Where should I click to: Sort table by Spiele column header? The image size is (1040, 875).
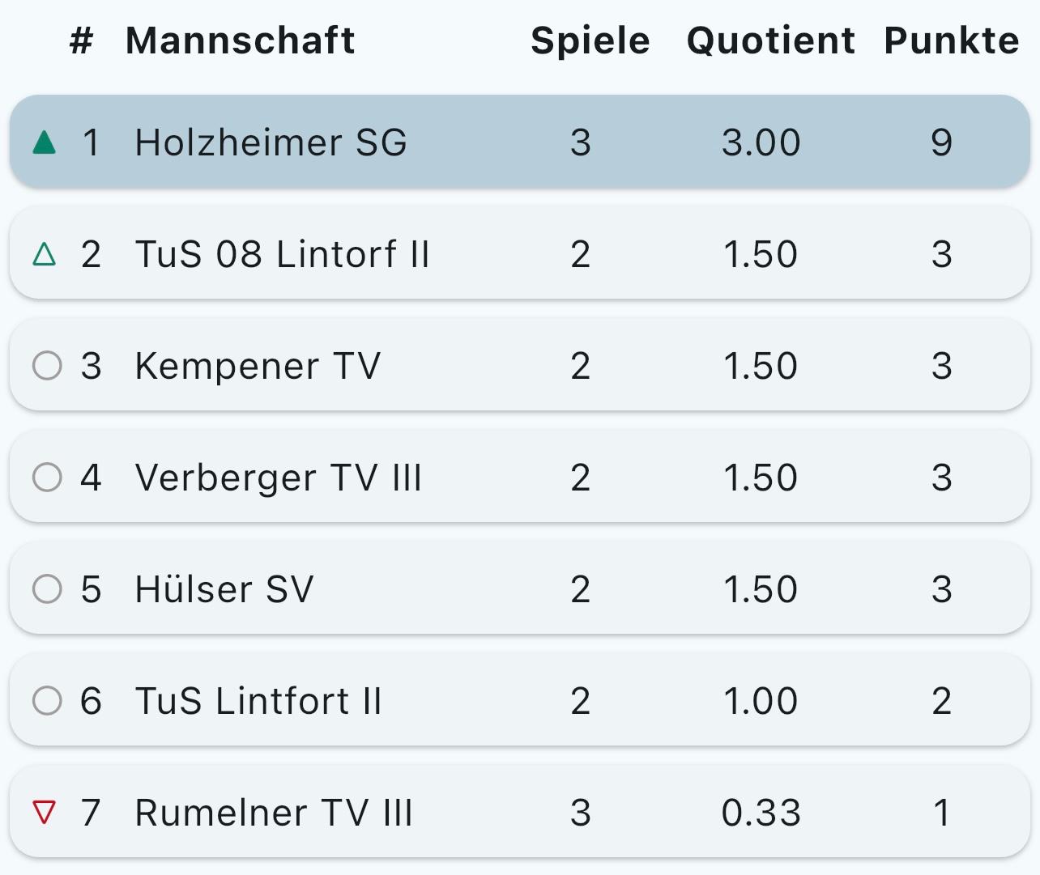pyautogui.click(x=590, y=40)
